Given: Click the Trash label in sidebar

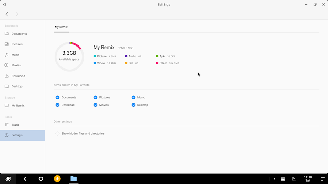Looking at the screenshot, I should point(15,125).
